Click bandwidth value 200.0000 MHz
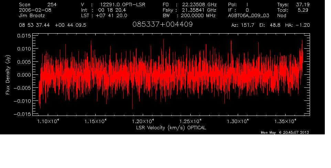 (198, 16)
